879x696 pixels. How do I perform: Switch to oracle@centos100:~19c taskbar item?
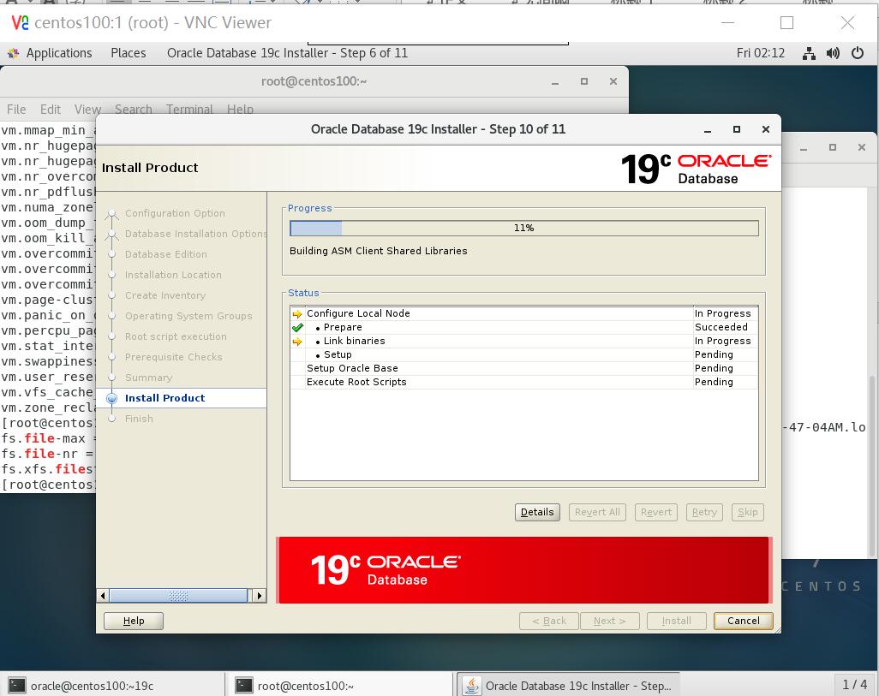tap(113, 686)
